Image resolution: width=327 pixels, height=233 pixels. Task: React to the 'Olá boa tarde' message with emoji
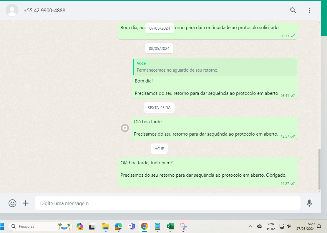(x=125, y=128)
